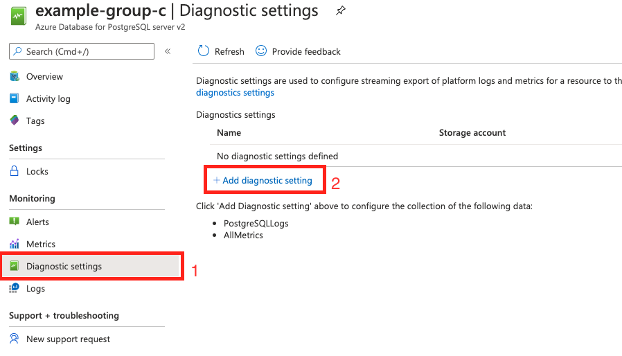
Task: Open the Diagnostic settings menu item
Action: [64, 266]
